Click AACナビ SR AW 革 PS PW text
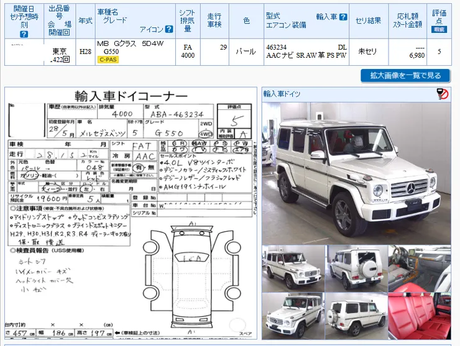460x346 pixels. click(x=306, y=55)
